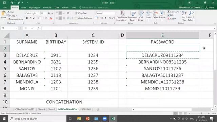Apply borders to the cell
The height and width of the screenshot is (122, 217).
coord(40,18)
